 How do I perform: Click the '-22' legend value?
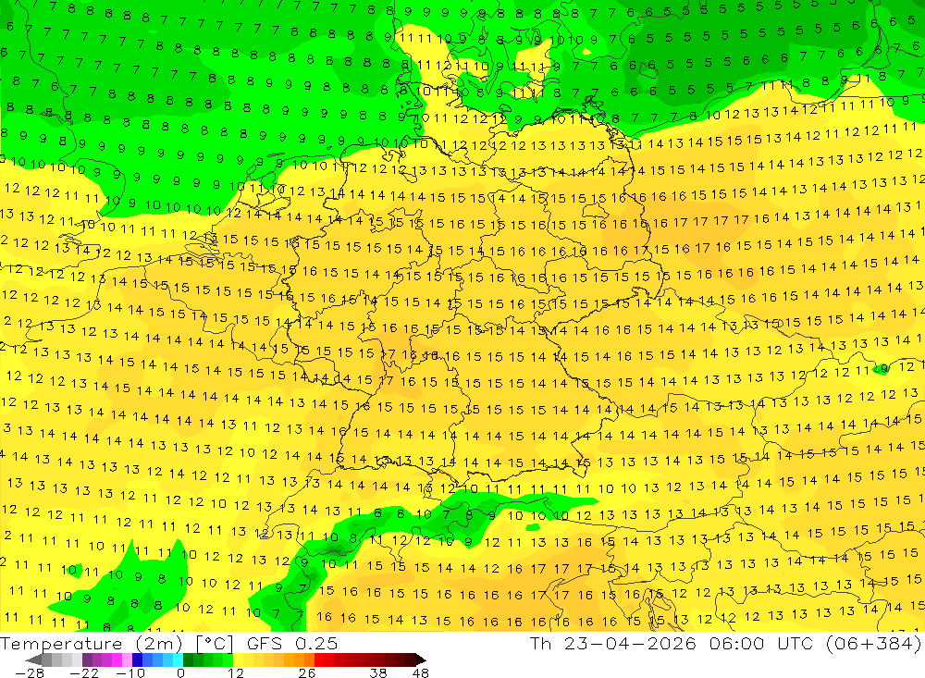[x=84, y=672]
